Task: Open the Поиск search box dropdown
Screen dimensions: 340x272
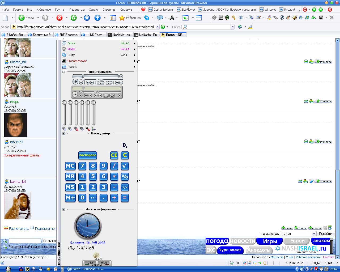Action: pyautogui.click(x=232, y=27)
